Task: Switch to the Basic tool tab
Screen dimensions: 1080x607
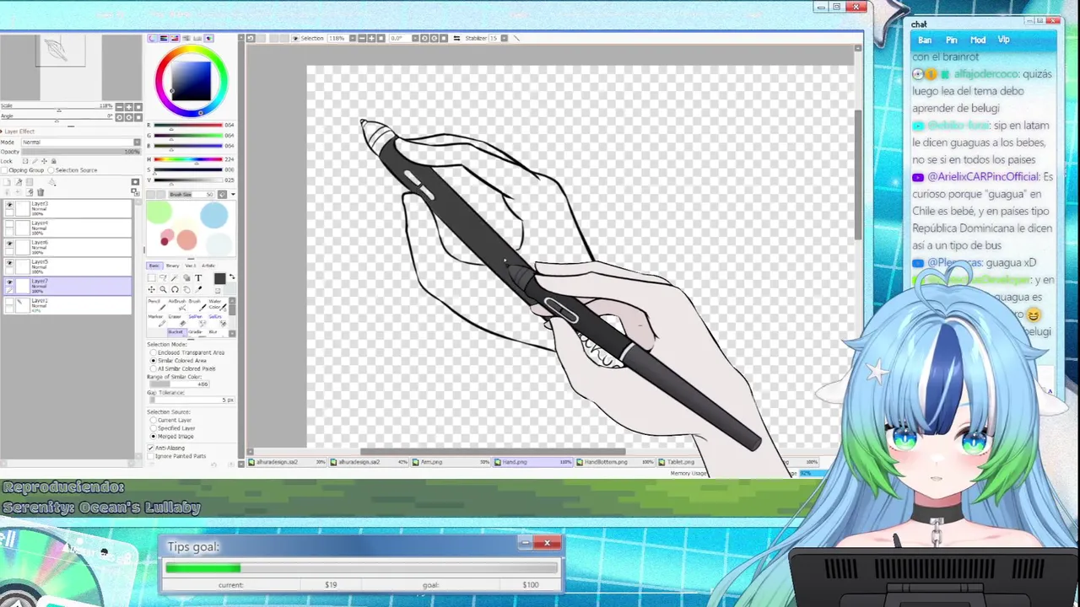Action: (x=154, y=266)
